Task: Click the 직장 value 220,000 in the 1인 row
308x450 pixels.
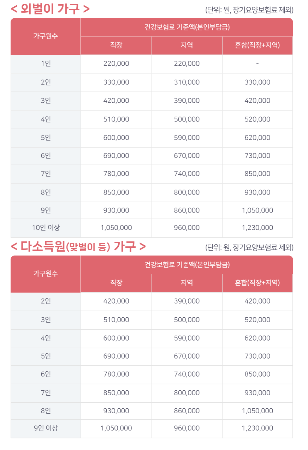Action: [116, 64]
